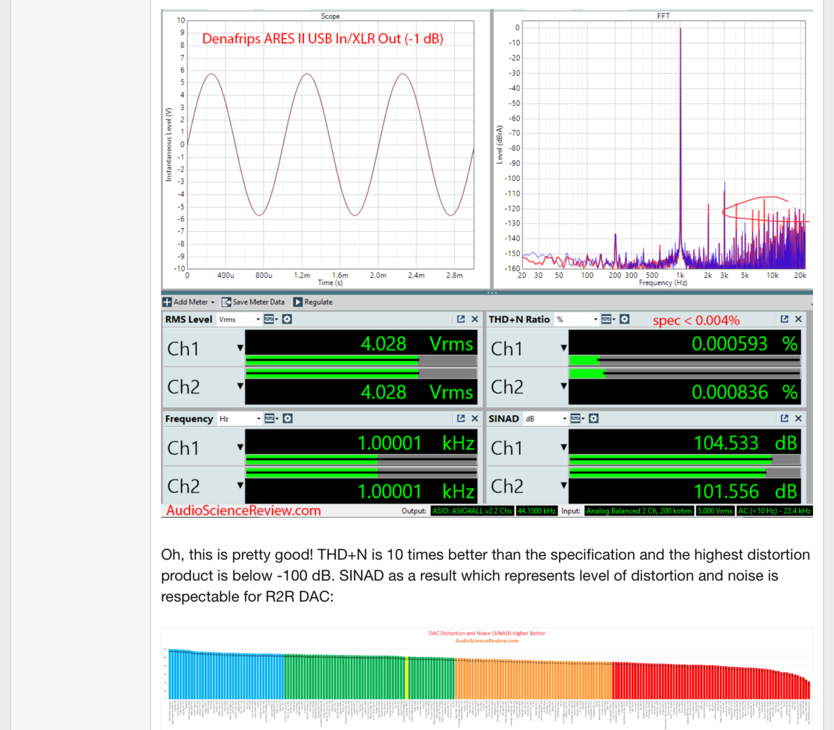Screen dimensions: 834x730
Task: Close the Frequency meter panel
Action: point(474,418)
